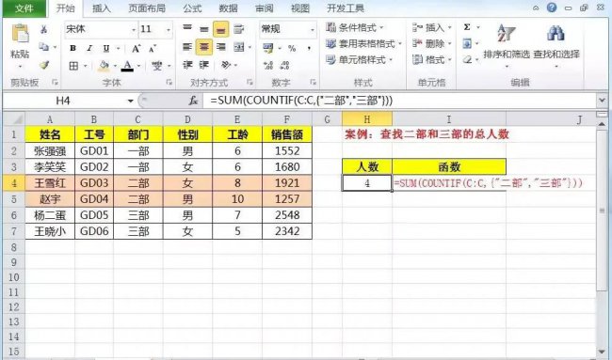Screen dimensions: 612x360
Task: Click the Copy icon
Action: pyautogui.click(x=44, y=47)
